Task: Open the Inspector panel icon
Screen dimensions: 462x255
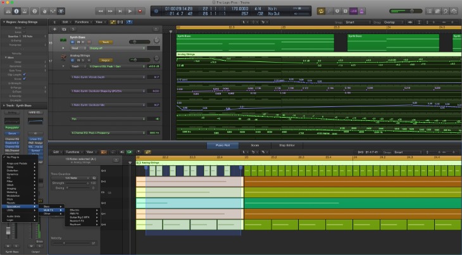Action: 16,11
